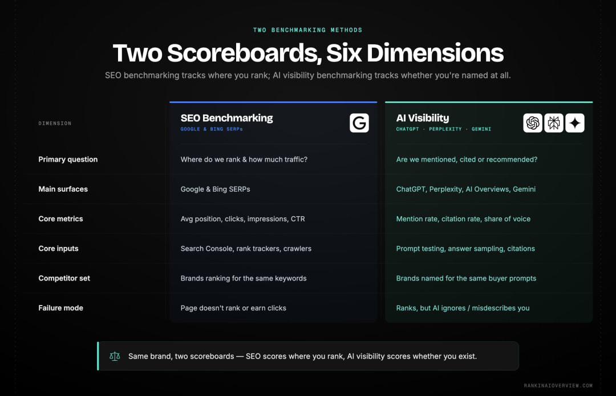Click the 'Failure mode' row label
The width and height of the screenshot is (616, 396).
pos(60,308)
